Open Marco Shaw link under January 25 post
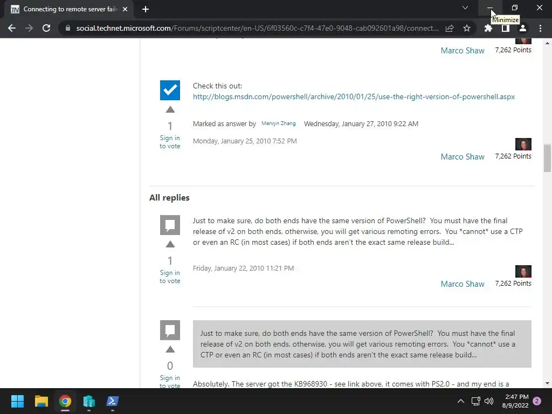Image resolution: width=552 pixels, height=414 pixels. coord(463,157)
